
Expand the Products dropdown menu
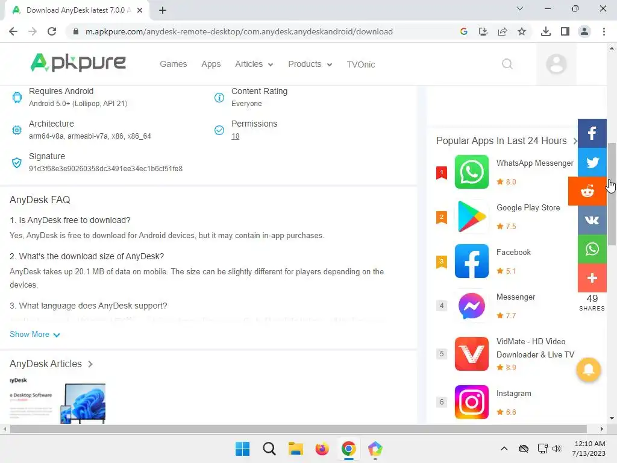coord(310,64)
